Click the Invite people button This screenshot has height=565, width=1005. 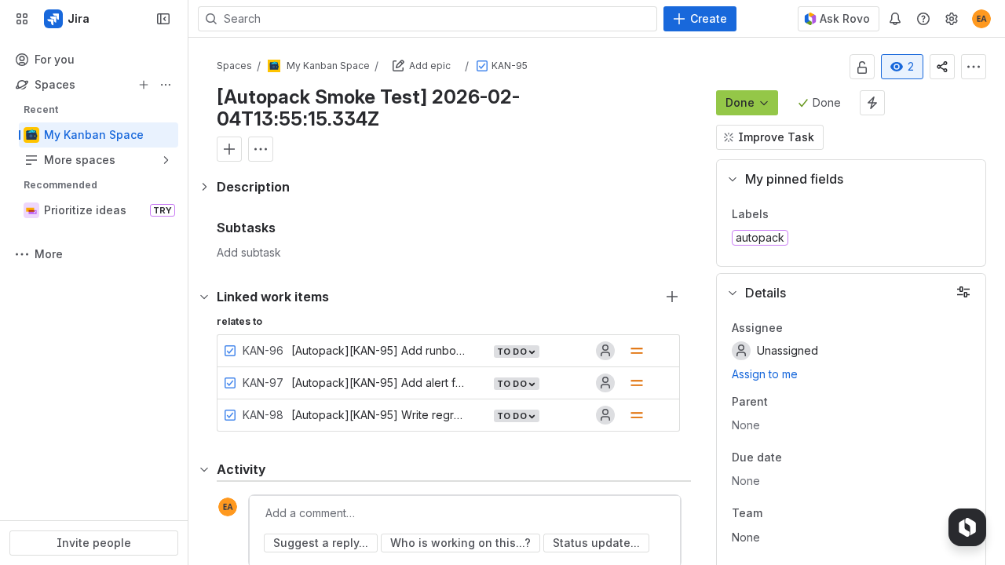93,543
